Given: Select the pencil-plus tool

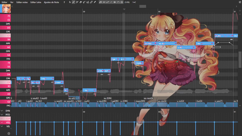Looking at the screenshot, I should [77, 2].
